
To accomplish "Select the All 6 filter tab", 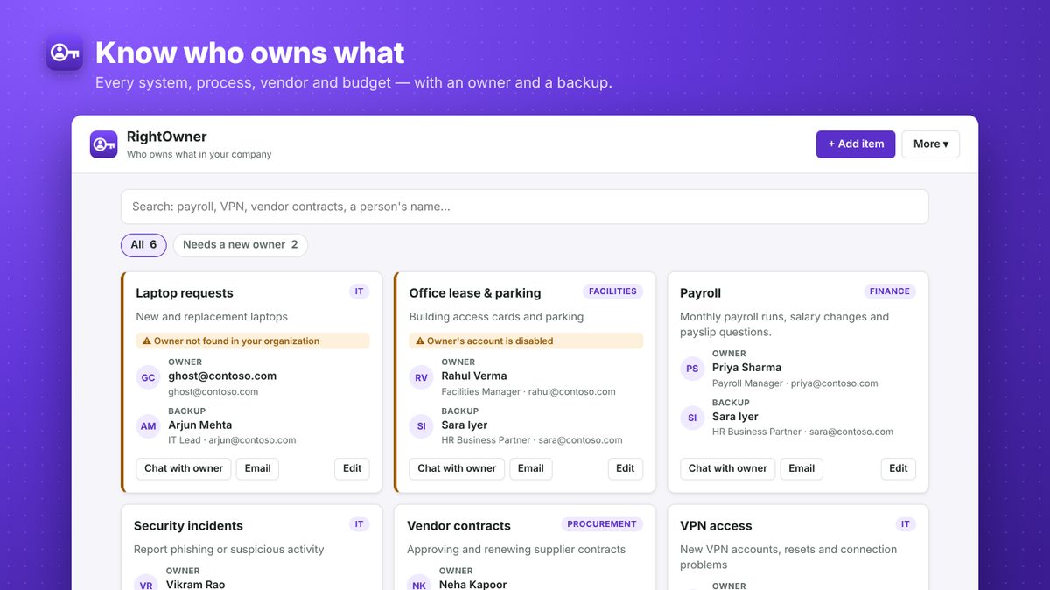I will tap(143, 245).
